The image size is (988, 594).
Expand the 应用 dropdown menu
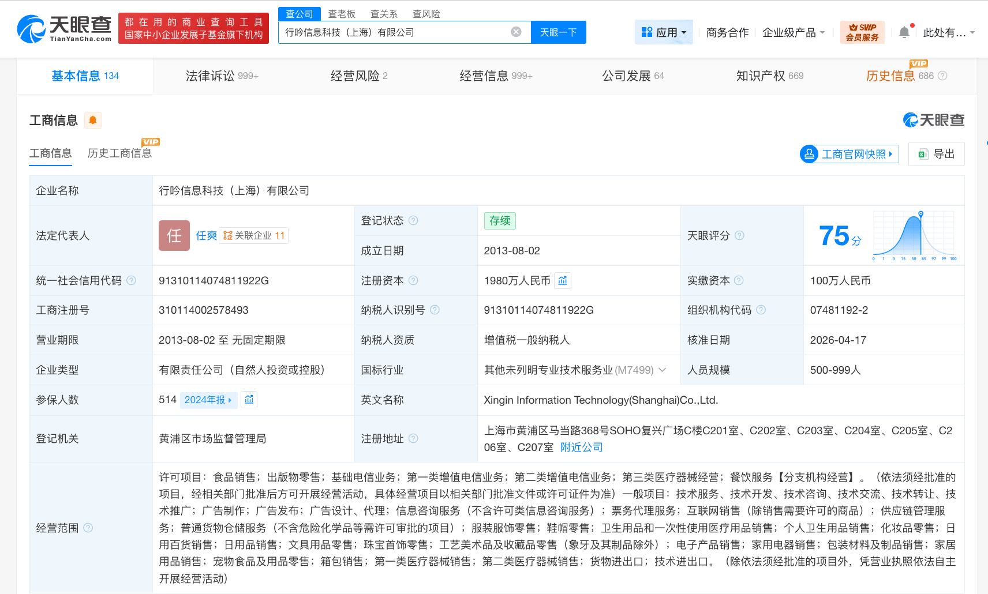tap(664, 32)
